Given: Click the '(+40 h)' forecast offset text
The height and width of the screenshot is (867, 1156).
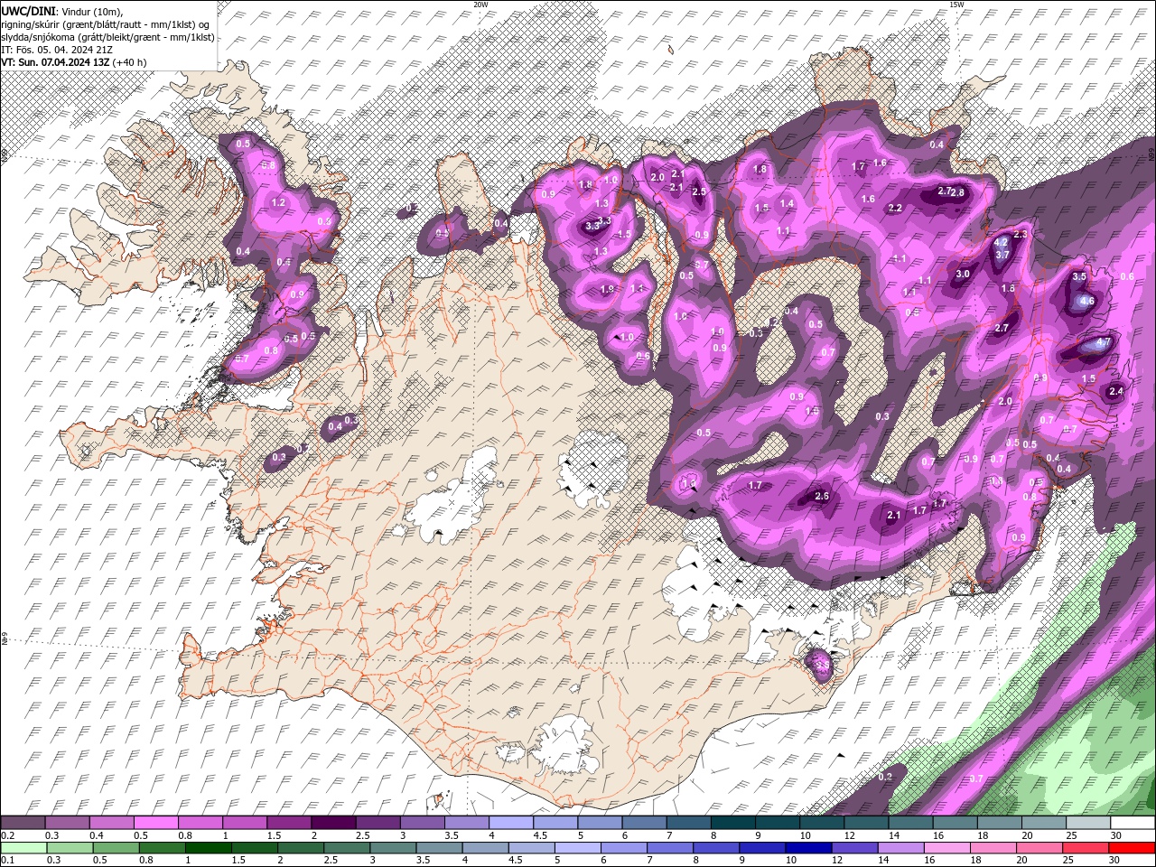Looking at the screenshot, I should [129, 62].
